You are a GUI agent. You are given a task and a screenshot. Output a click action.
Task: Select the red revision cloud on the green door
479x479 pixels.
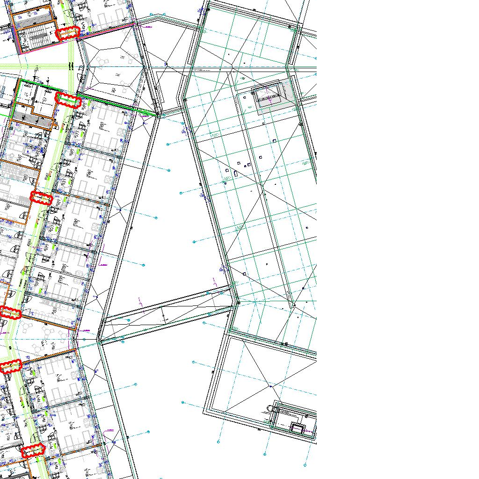coord(68,100)
